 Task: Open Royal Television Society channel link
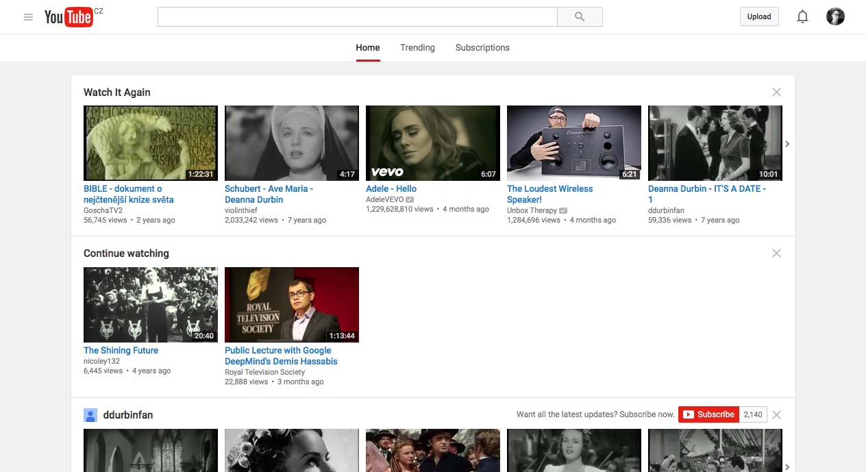[264, 372]
